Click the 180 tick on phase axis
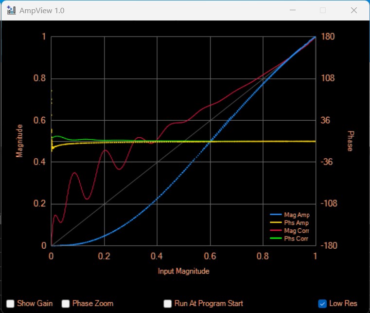 pyautogui.click(x=328, y=37)
